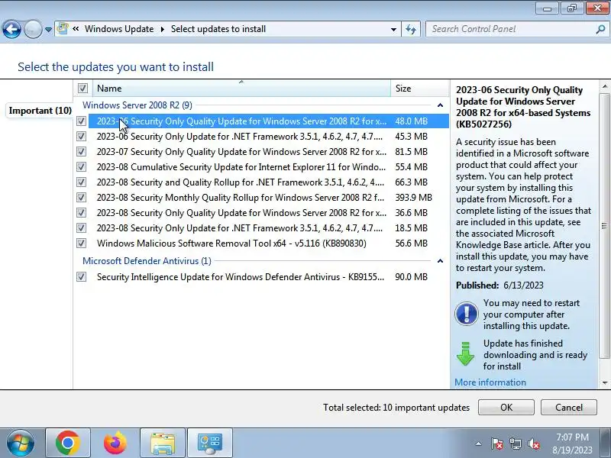Select the Important (10) tab
611x458 pixels.
(x=40, y=111)
